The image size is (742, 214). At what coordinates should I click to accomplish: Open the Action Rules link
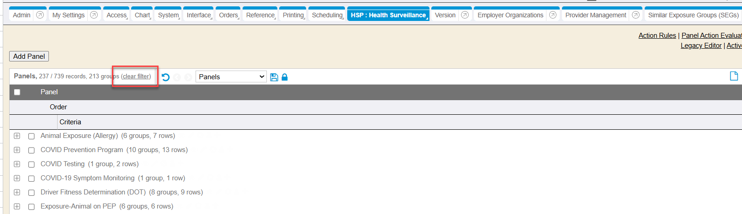pos(657,36)
